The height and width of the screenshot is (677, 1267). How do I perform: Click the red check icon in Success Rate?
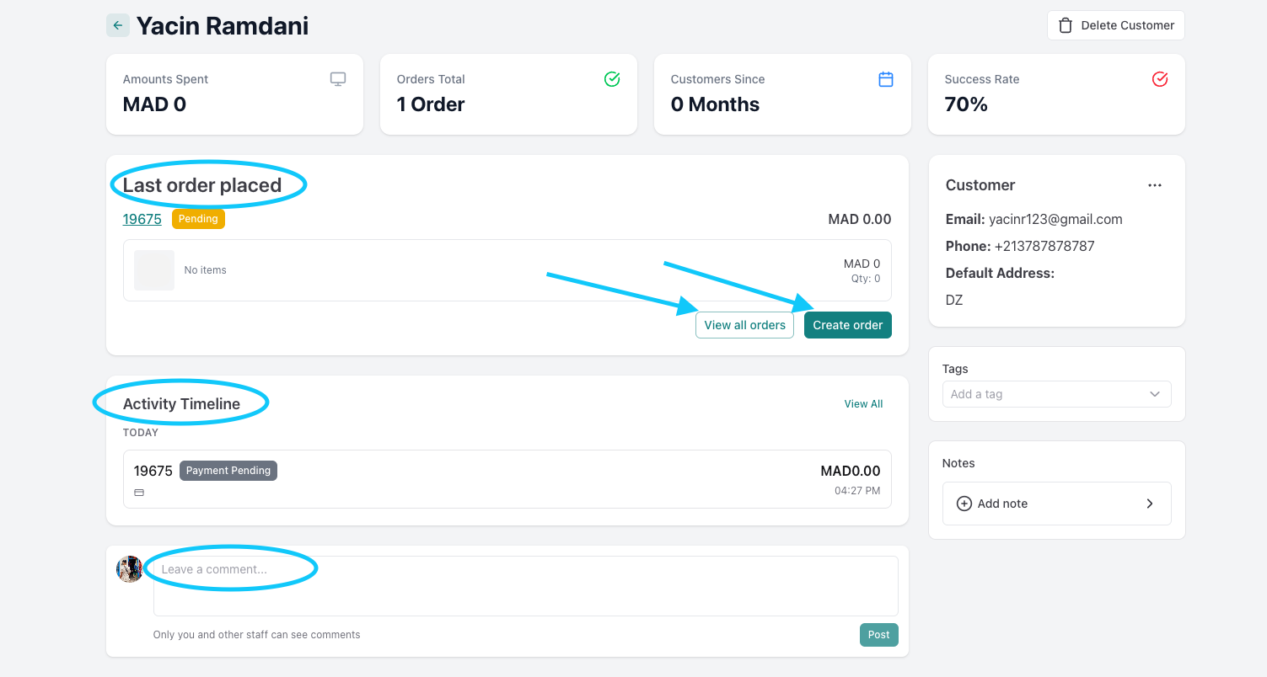tap(1160, 79)
